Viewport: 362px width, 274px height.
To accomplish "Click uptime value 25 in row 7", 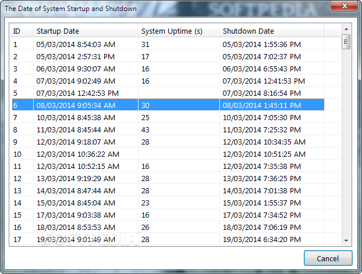I will click(145, 118).
